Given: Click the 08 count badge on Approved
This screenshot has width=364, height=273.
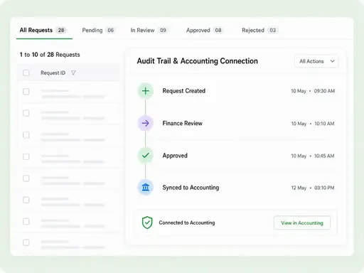Looking at the screenshot, I should tap(218, 30).
